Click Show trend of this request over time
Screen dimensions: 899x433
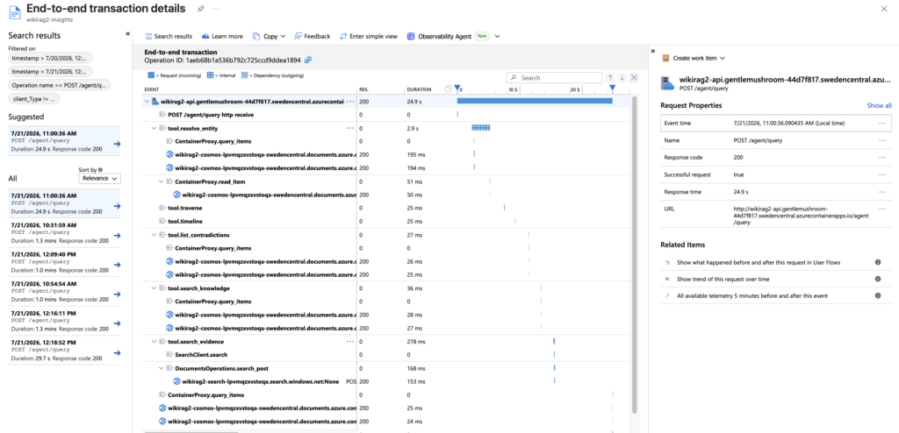(723, 279)
